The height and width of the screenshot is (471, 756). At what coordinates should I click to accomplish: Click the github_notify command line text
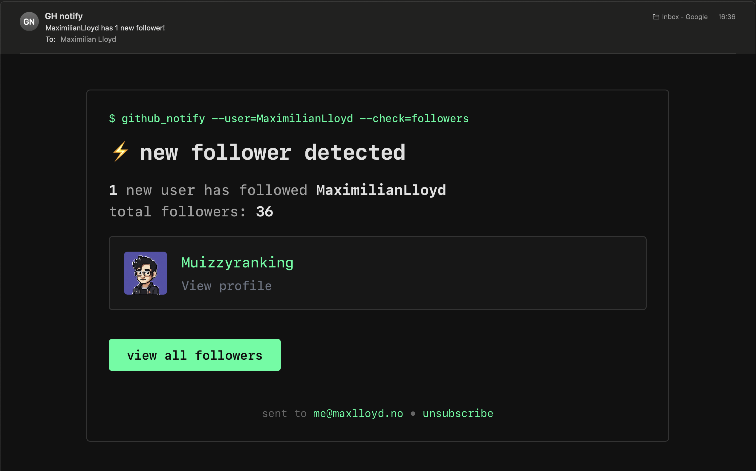(x=288, y=118)
